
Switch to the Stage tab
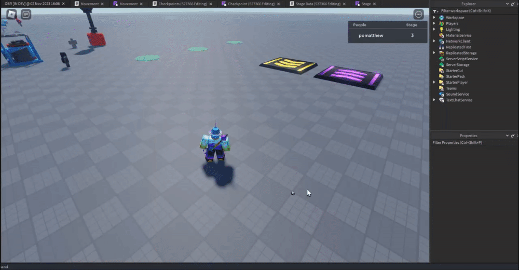tap(366, 4)
